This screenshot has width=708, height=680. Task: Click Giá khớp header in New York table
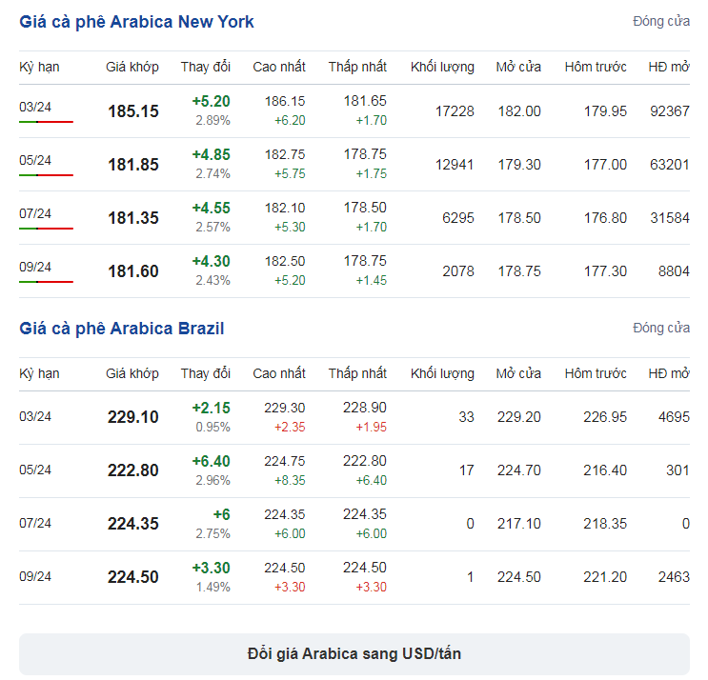pyautogui.click(x=132, y=67)
